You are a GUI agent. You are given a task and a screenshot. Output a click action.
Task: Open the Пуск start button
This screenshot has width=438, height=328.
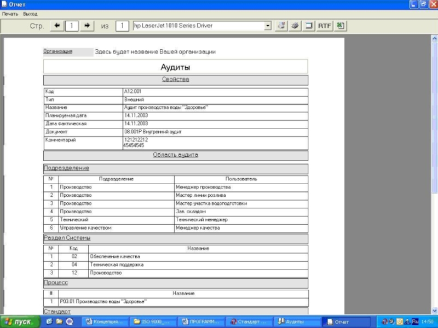(20, 322)
